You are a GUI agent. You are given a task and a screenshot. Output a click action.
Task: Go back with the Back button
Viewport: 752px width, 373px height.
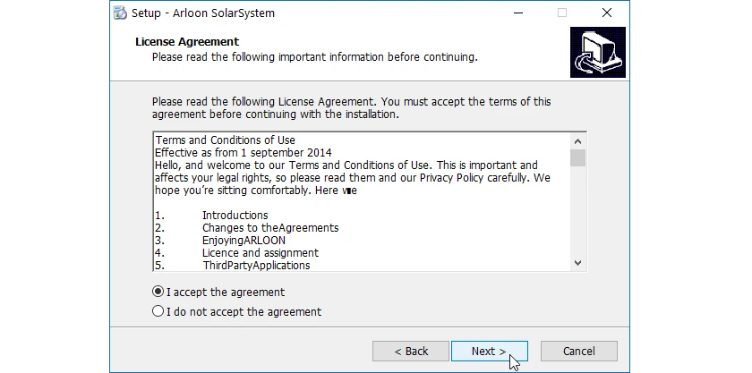point(411,351)
